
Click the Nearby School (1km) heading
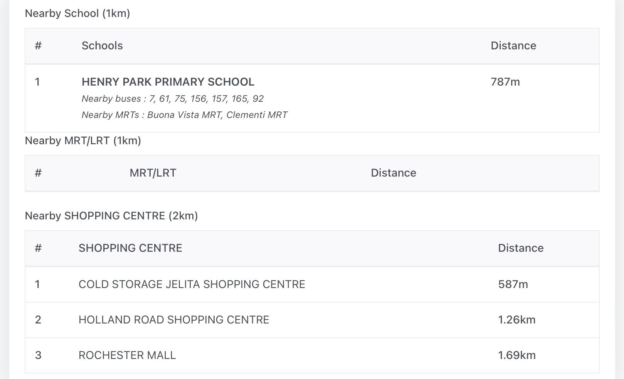click(x=77, y=13)
